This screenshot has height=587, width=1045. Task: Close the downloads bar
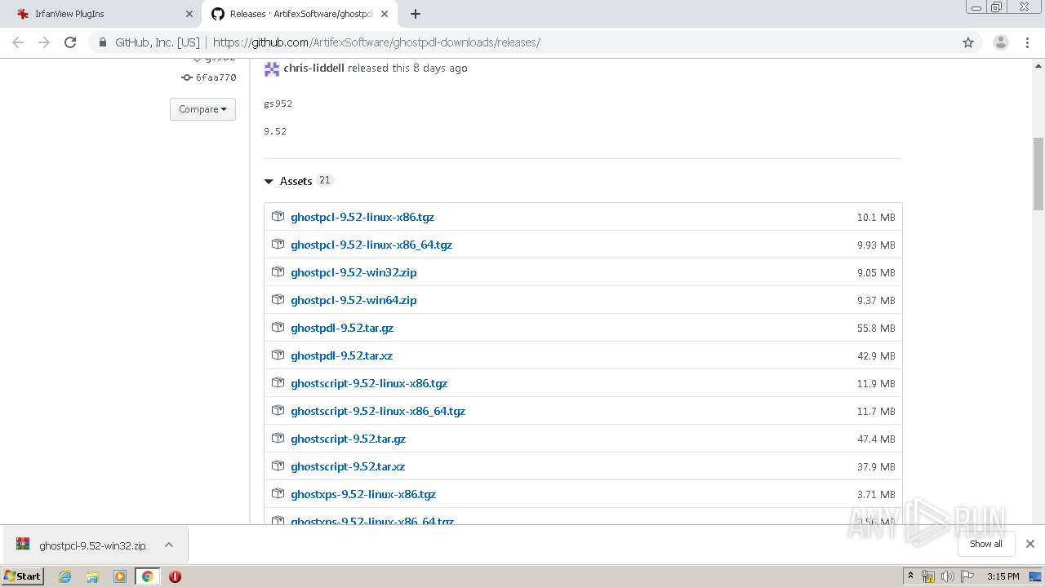(x=1030, y=544)
